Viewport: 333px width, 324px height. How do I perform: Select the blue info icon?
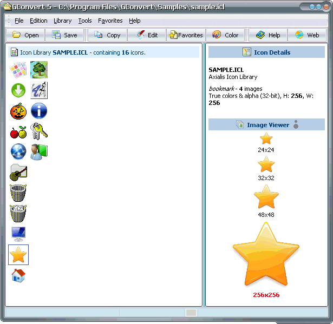pos(39,111)
